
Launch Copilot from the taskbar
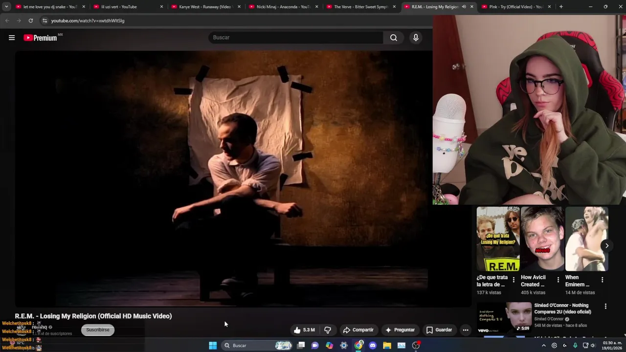pyautogui.click(x=329, y=346)
